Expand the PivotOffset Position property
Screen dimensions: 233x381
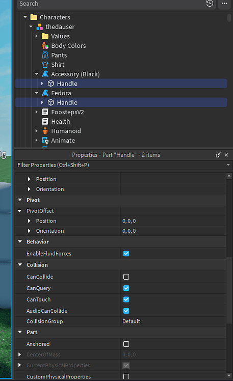tap(29, 221)
